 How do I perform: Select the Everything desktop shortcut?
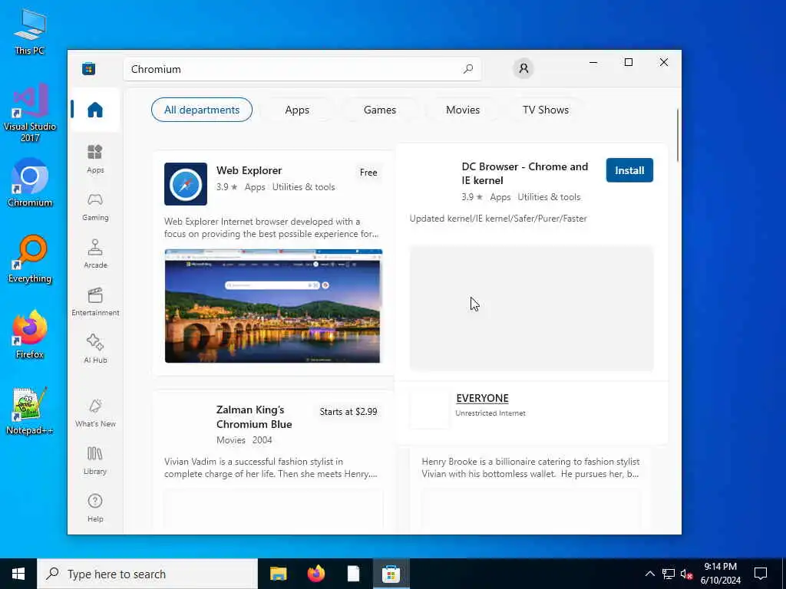point(30,259)
